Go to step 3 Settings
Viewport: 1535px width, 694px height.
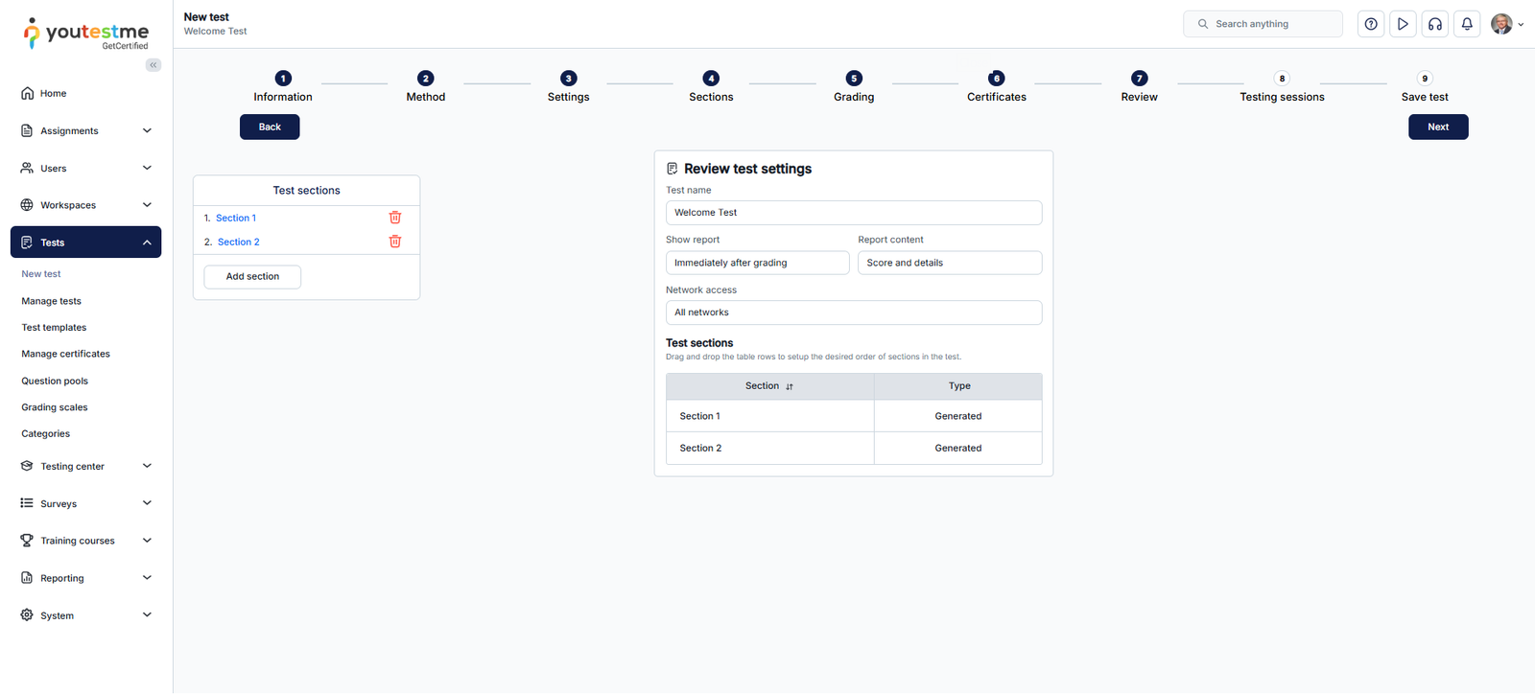coord(569,86)
